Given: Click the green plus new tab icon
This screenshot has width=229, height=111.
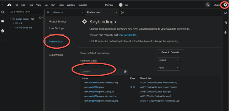Looking at the screenshot, I should [x=122, y=13].
